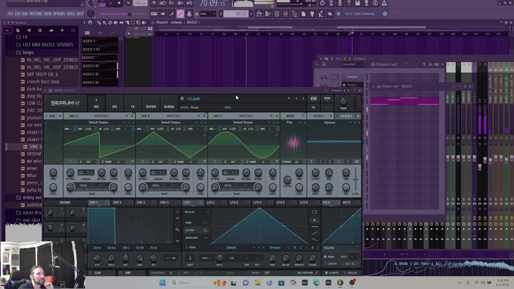Screen dimensions: 514x289
Task: Toggle MONO under VOICING
Action: 325,257
